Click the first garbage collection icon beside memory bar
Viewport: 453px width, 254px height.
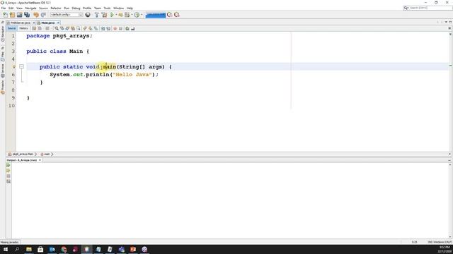click(170, 15)
